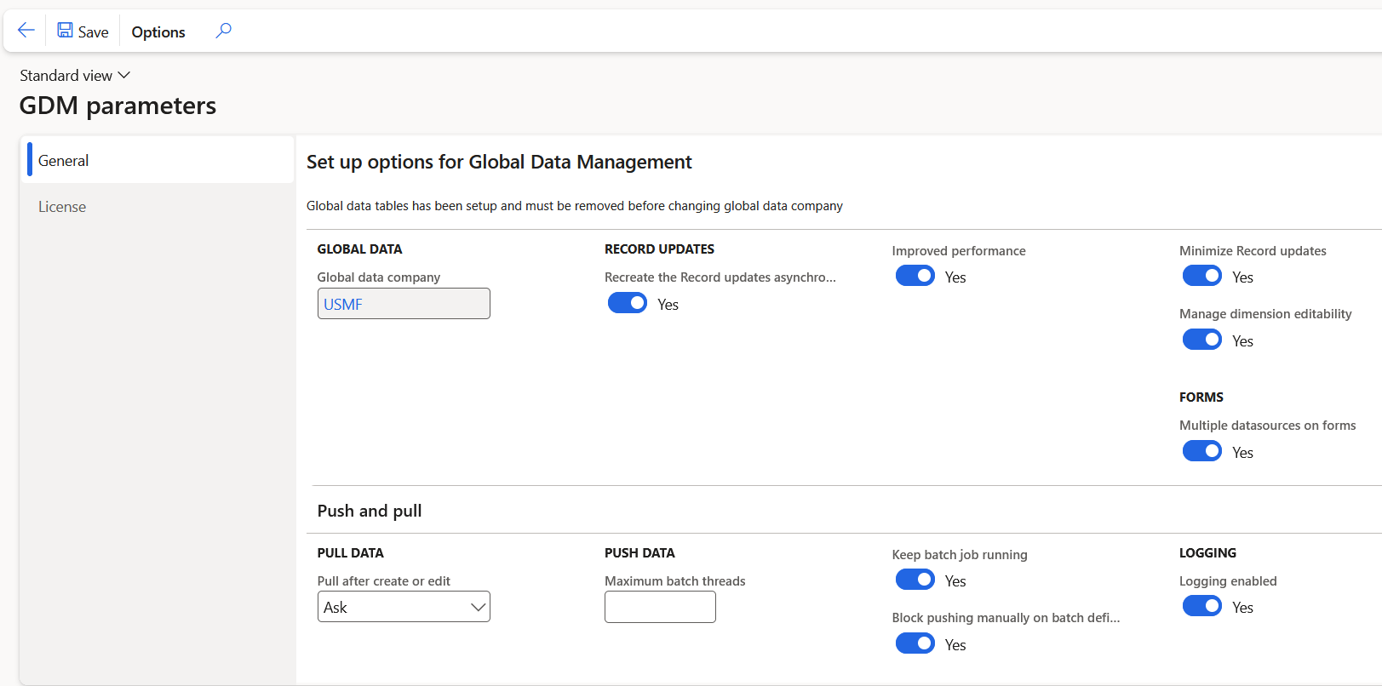Open the Options menu
The image size is (1382, 686).
pyautogui.click(x=158, y=31)
